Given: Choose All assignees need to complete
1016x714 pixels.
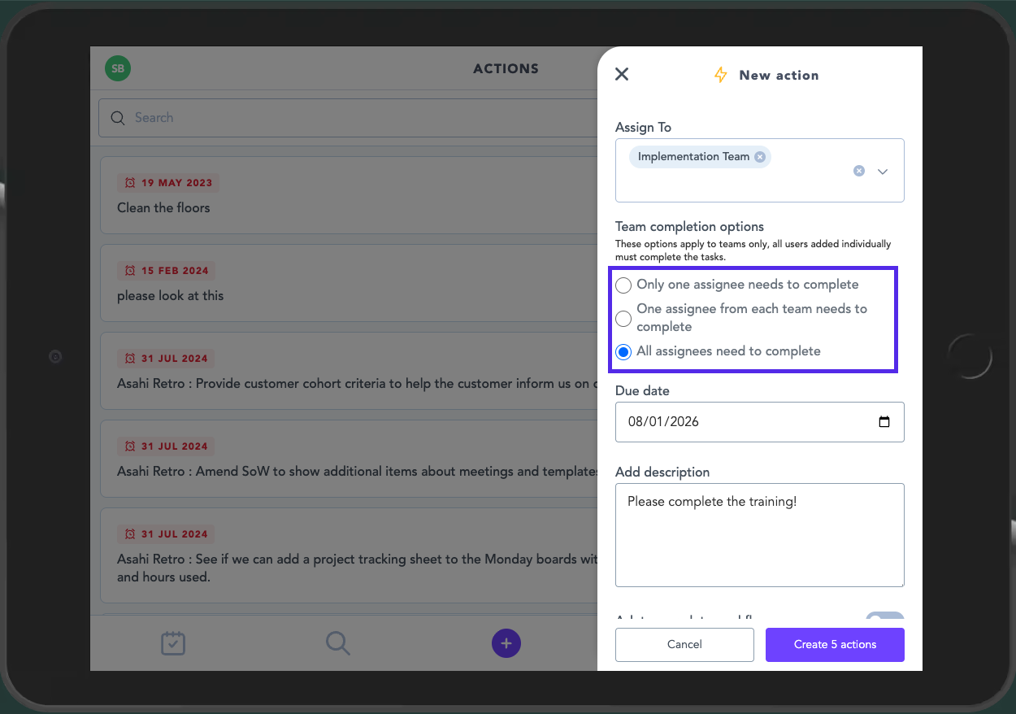Looking at the screenshot, I should click(x=623, y=352).
